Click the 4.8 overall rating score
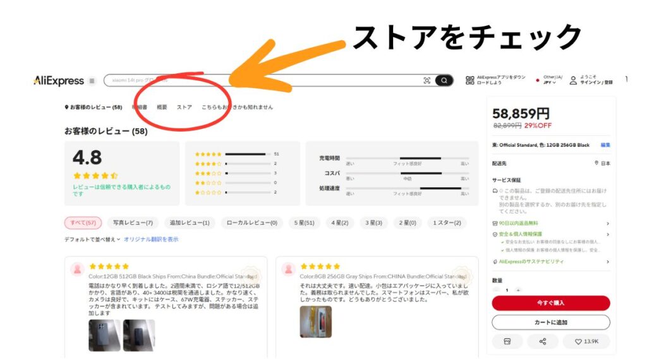 [x=87, y=157]
